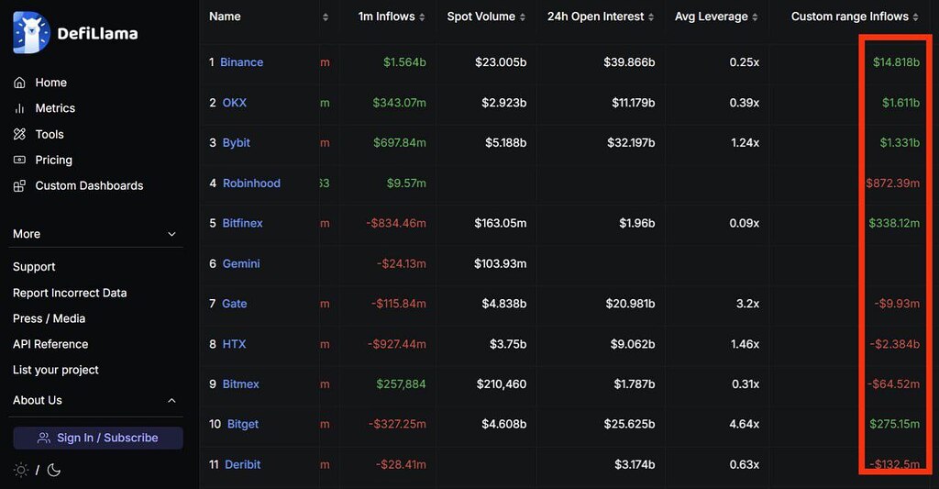
Task: Click the Custom Dashboards icon
Action: click(x=19, y=185)
